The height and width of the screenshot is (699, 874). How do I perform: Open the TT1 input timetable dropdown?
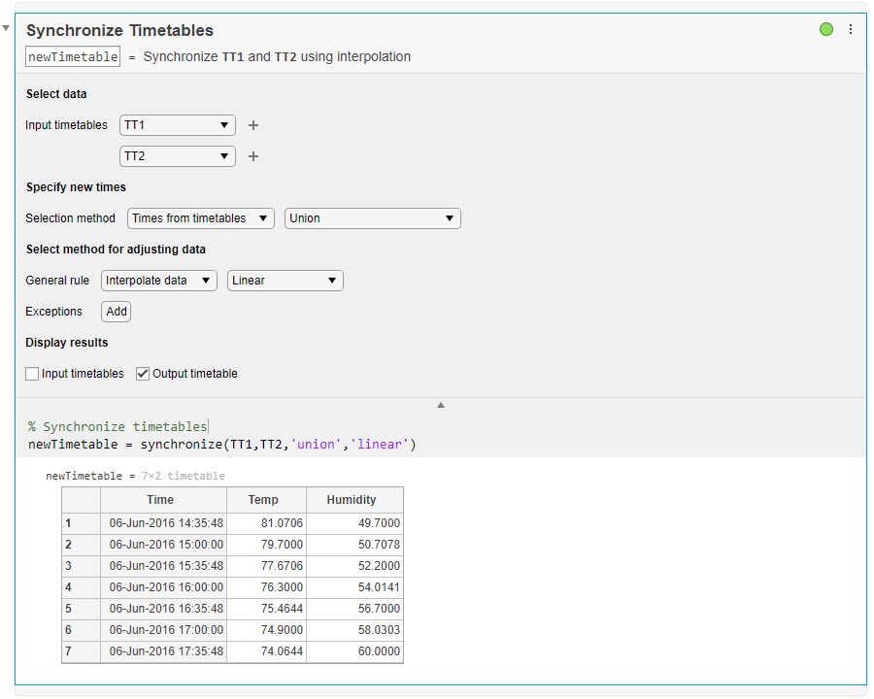point(178,125)
